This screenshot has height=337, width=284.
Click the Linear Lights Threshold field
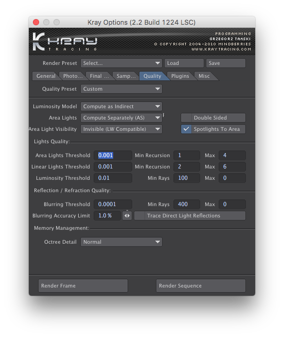[113, 167]
